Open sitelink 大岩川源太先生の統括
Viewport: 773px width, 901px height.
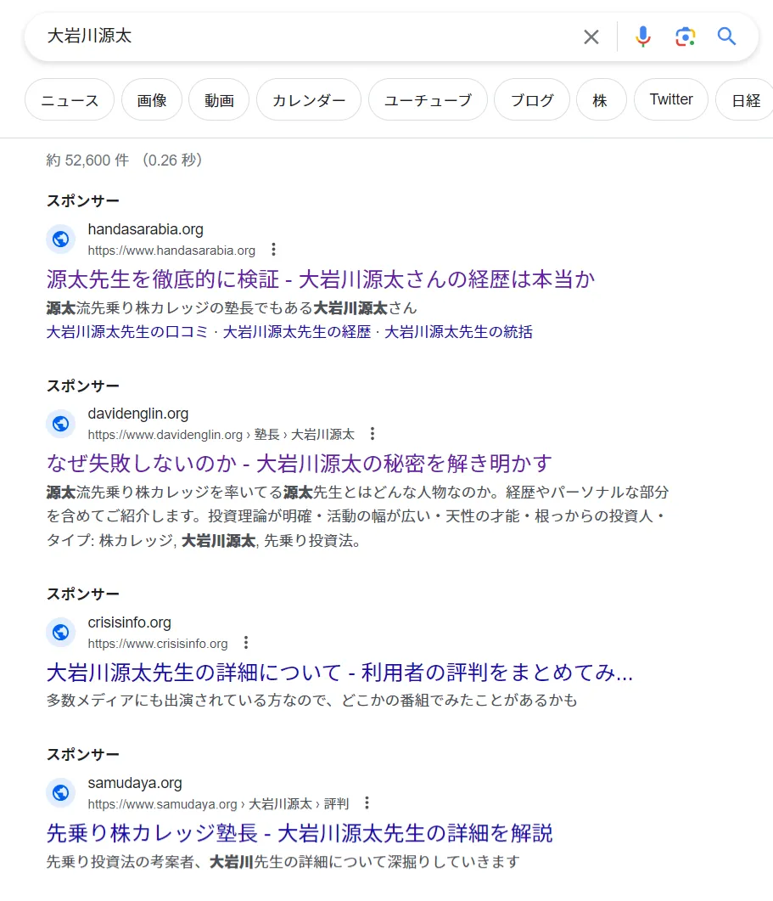[x=458, y=331]
